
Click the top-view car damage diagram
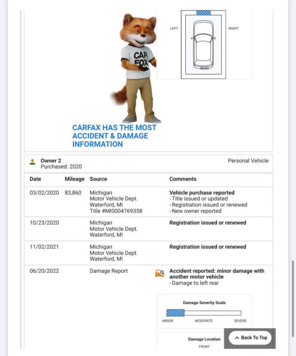point(203,44)
